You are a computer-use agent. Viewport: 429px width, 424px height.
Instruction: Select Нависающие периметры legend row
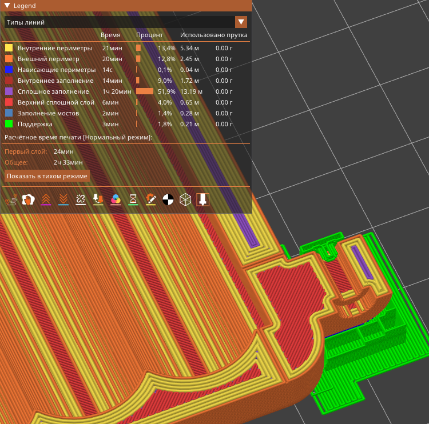pos(56,70)
